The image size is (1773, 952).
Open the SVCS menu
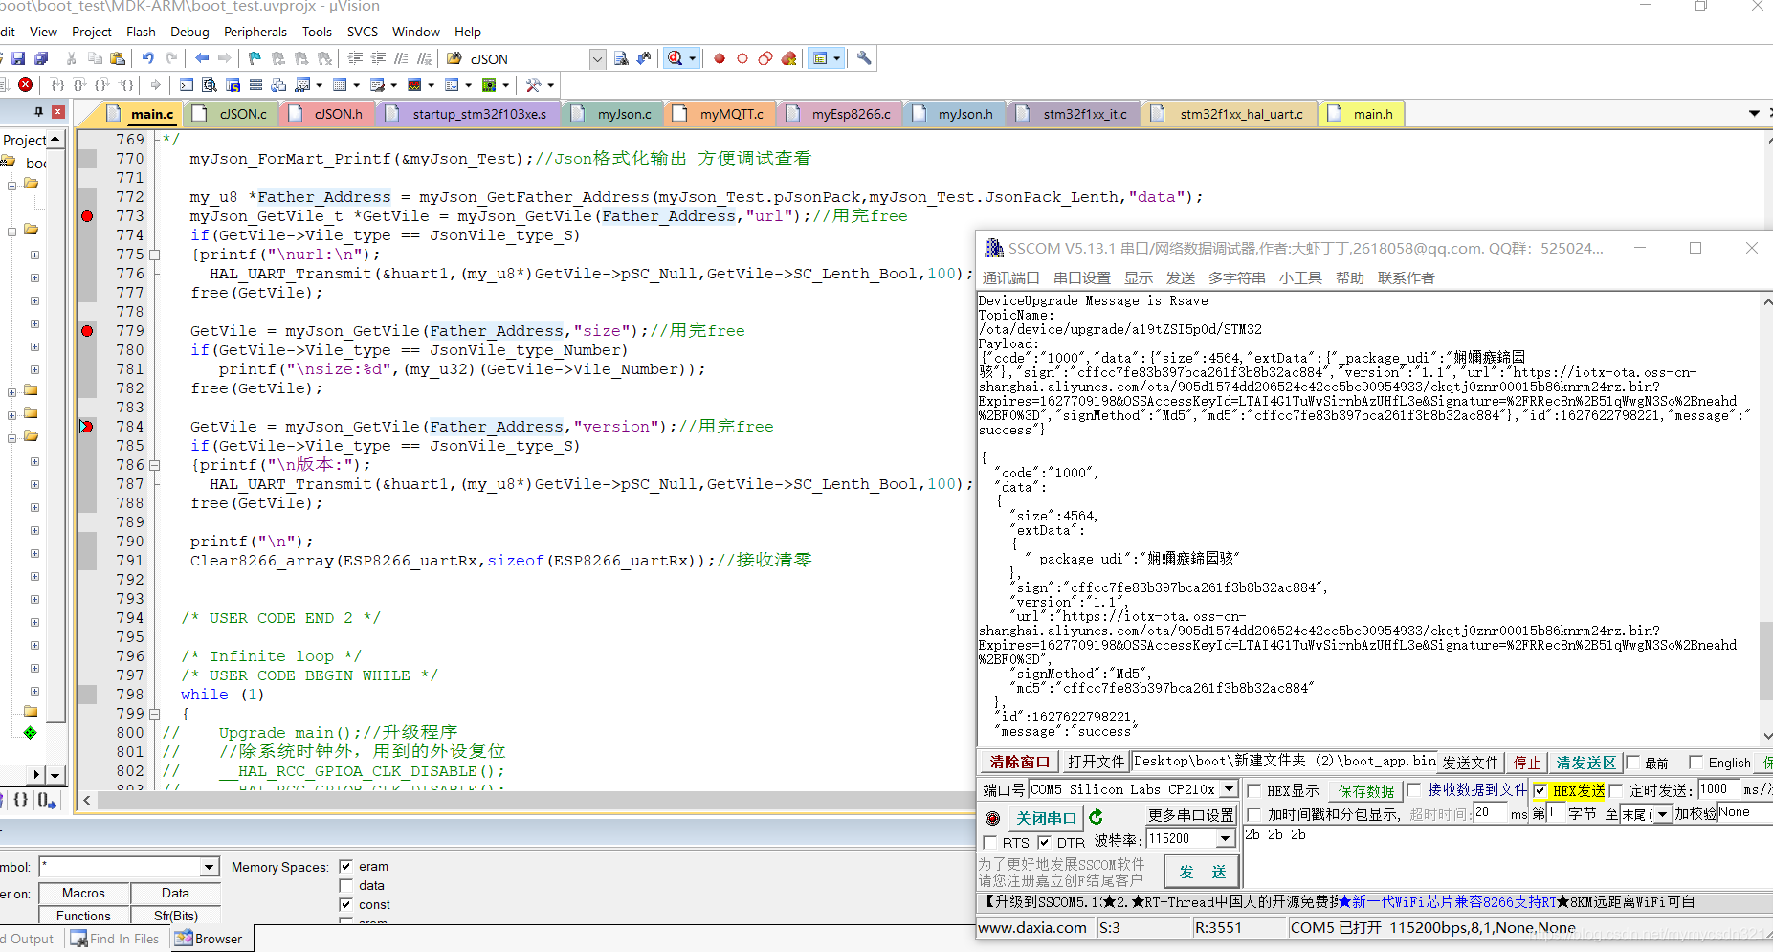click(363, 32)
